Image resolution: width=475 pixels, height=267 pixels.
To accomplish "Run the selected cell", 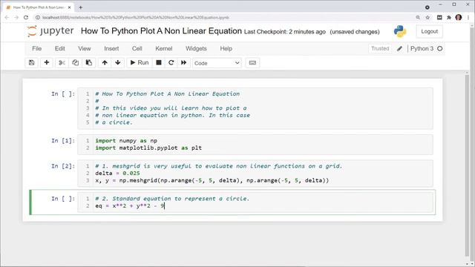I will [x=140, y=62].
